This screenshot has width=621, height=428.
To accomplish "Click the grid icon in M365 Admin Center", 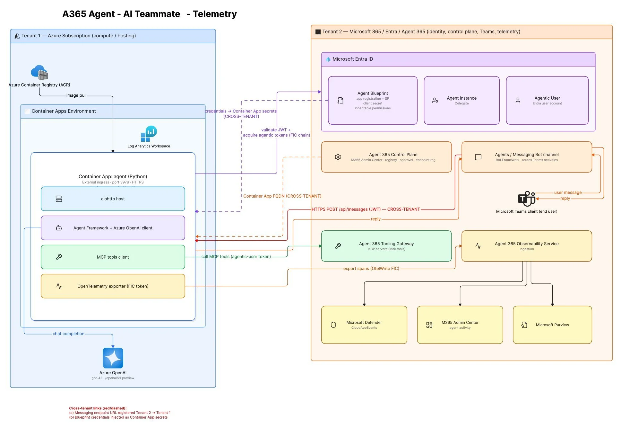I will [429, 325].
